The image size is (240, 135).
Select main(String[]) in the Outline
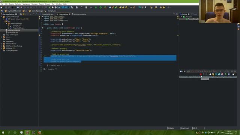click(x=193, y=19)
